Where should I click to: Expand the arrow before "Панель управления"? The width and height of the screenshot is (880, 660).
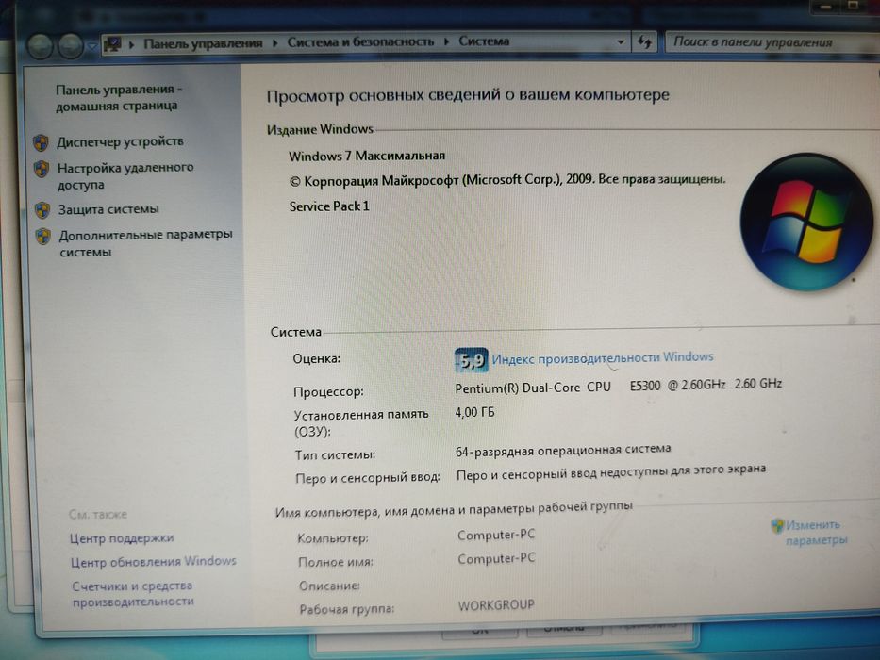point(132,43)
